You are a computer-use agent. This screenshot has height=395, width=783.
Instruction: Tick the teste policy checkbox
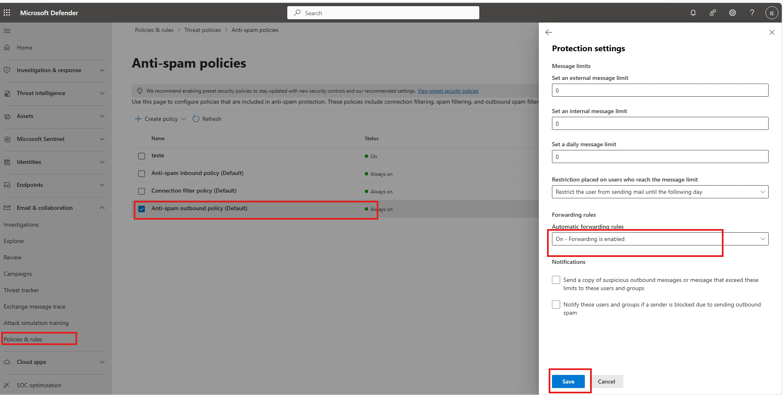142,156
